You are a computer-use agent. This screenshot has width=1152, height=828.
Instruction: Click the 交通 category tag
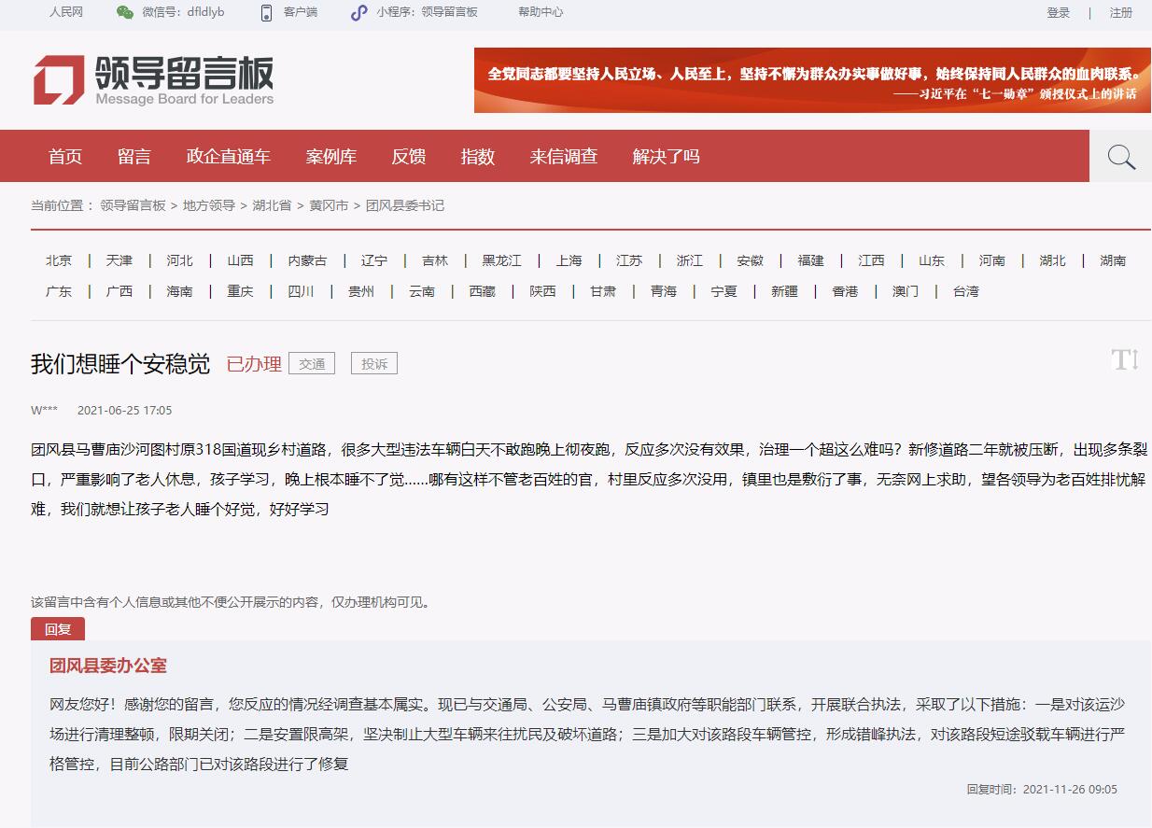coord(312,364)
